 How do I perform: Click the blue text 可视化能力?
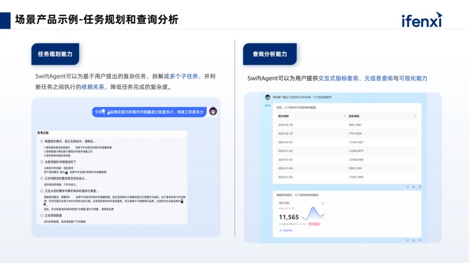[x=413, y=78]
